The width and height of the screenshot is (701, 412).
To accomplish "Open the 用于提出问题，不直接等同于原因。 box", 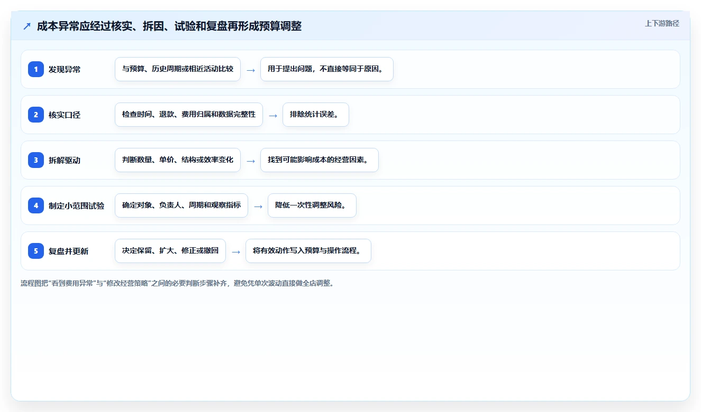I will [327, 69].
